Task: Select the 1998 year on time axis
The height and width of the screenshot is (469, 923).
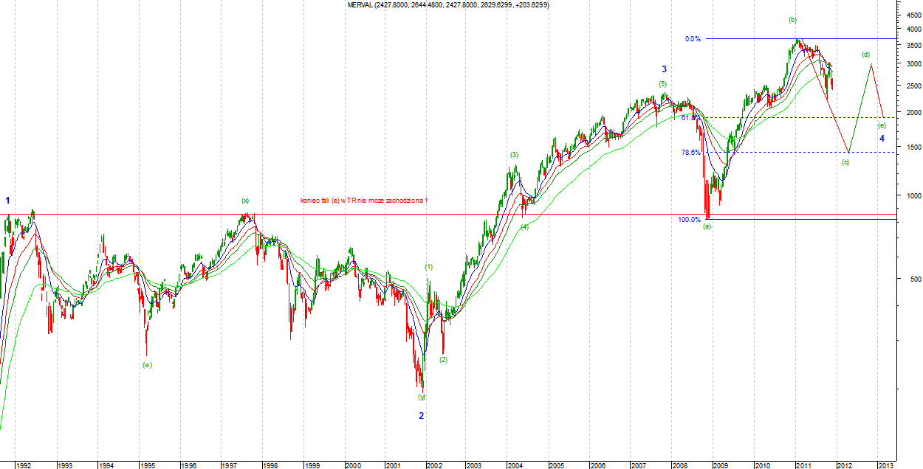Action: coord(270,465)
